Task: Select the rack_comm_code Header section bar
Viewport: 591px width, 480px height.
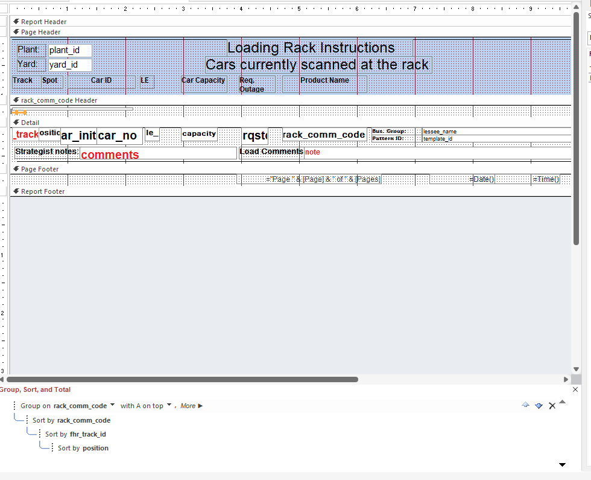Action: pyautogui.click(x=290, y=100)
